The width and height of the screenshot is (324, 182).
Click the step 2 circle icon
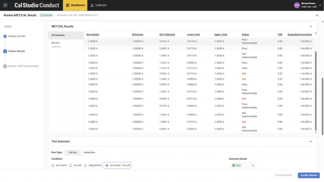[5, 51]
